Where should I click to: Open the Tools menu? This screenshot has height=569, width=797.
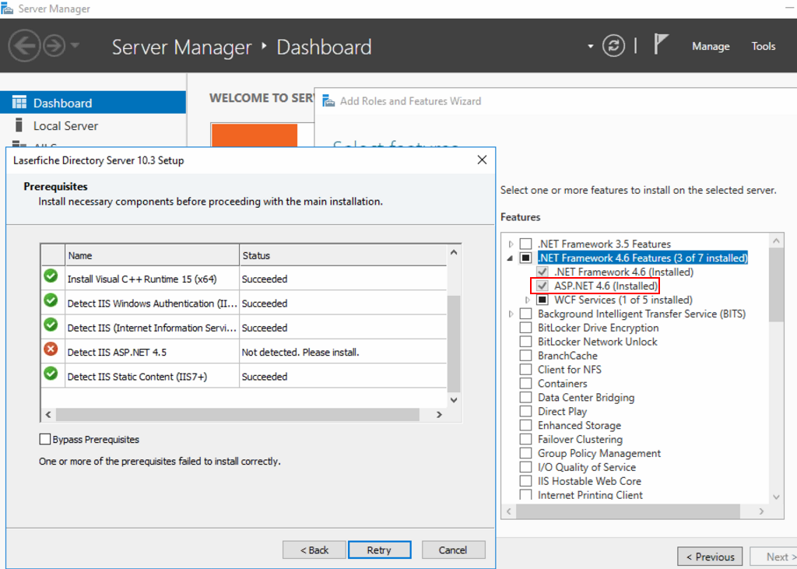[764, 46]
